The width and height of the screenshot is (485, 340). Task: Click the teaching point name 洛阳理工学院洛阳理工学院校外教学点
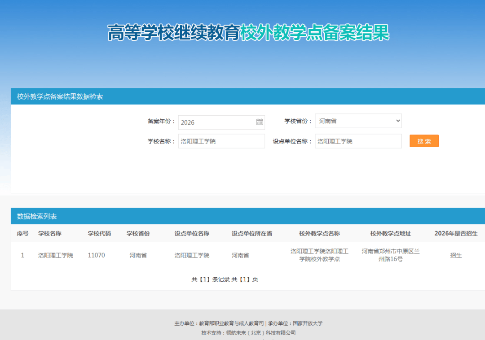[x=320, y=255]
